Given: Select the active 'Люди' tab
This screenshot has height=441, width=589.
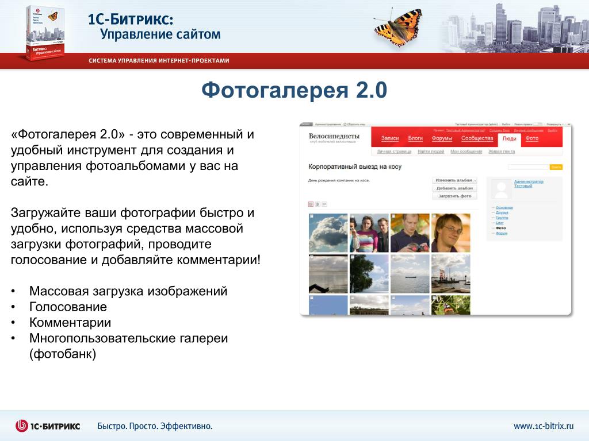Looking at the screenshot, I should [510, 139].
